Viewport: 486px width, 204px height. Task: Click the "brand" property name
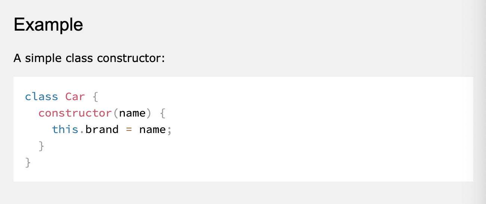point(102,129)
